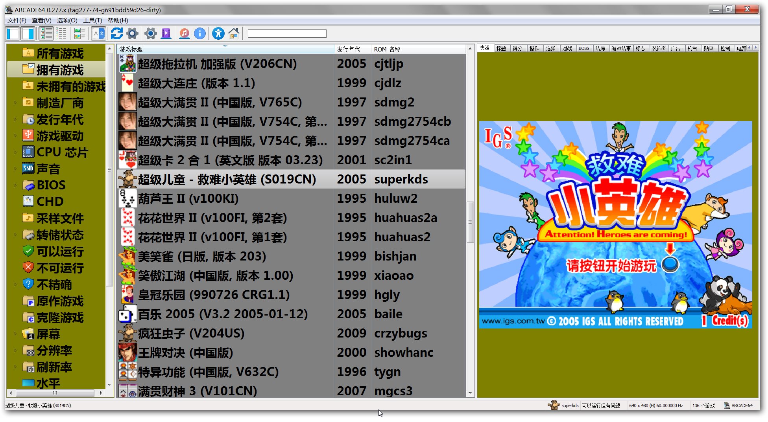768x422 pixels.
Task: Click the purple video film icon
Action: pos(166,34)
